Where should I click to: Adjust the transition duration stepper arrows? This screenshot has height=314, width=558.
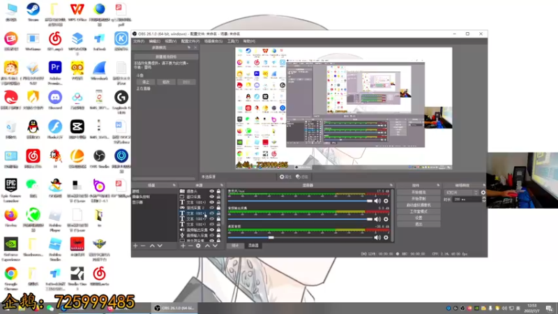pos(483,200)
